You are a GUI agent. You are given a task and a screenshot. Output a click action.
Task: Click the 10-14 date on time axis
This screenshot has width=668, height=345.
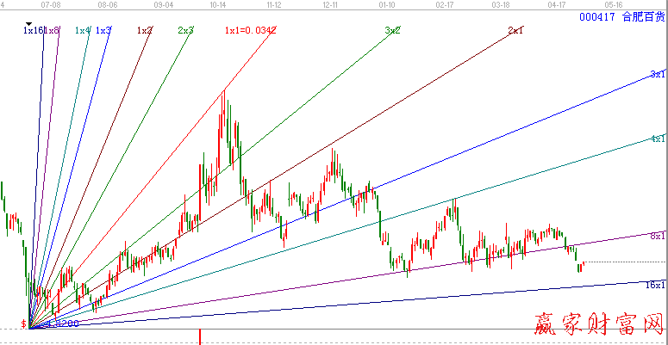pyautogui.click(x=217, y=4)
